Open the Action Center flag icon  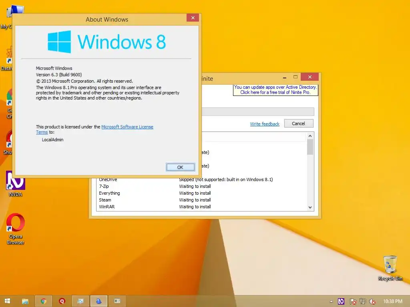coord(353,301)
